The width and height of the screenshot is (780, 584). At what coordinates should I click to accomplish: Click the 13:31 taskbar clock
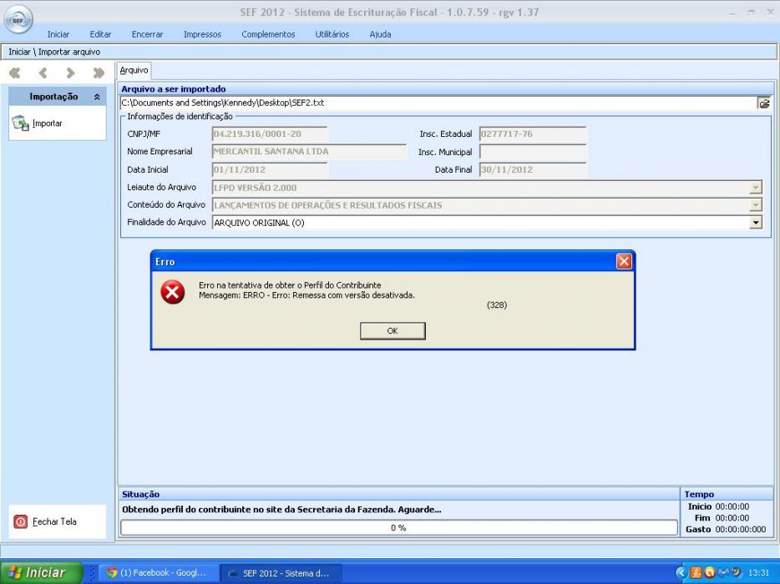coord(758,573)
